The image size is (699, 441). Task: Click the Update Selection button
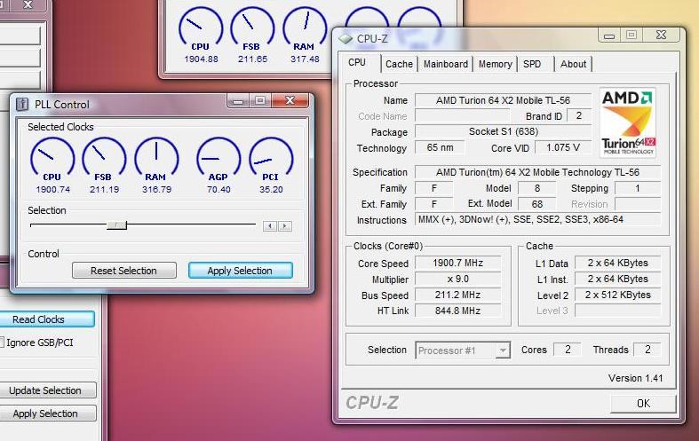(x=47, y=390)
